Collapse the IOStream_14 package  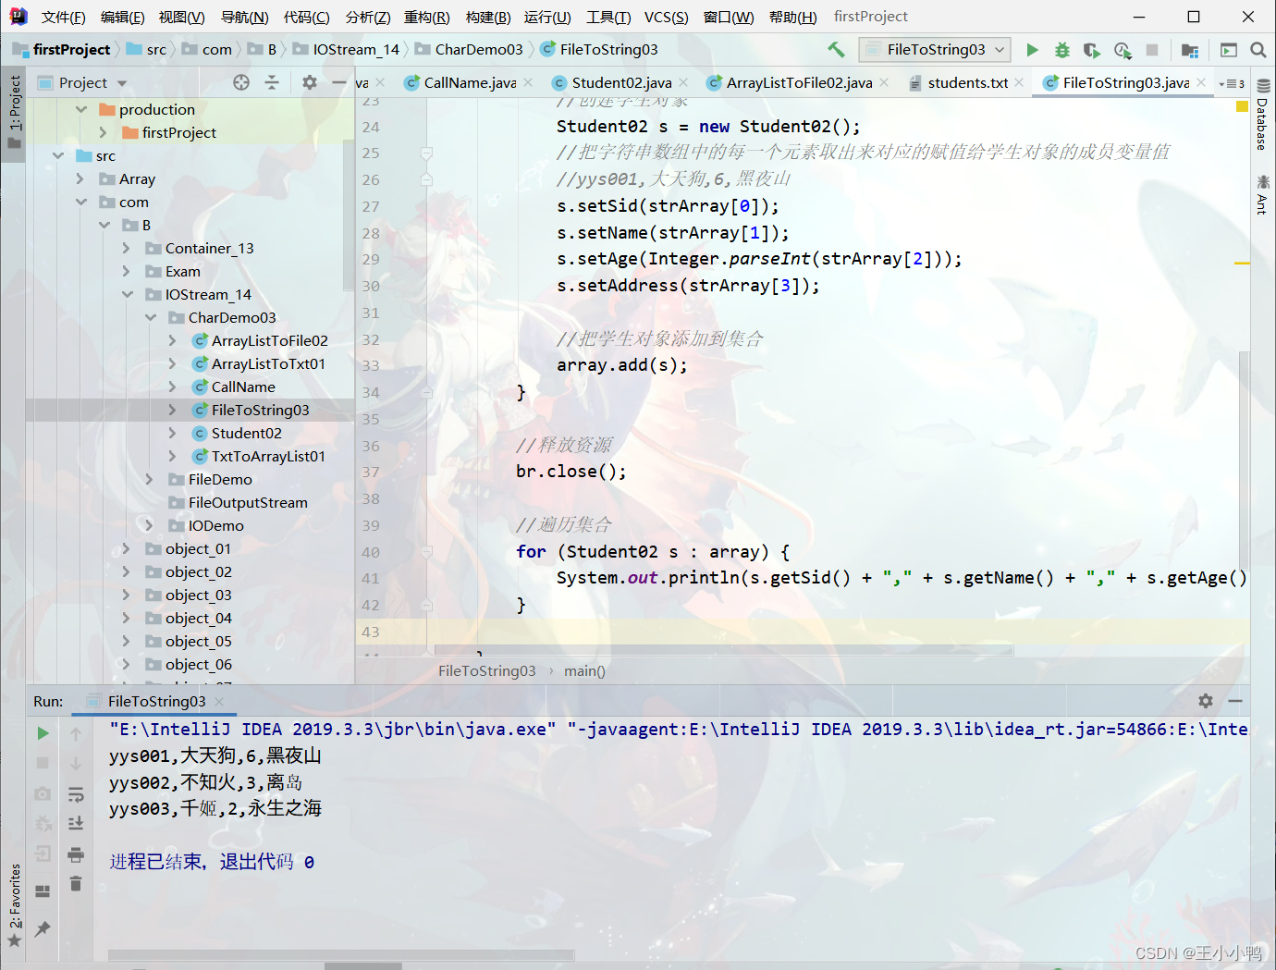(x=128, y=294)
